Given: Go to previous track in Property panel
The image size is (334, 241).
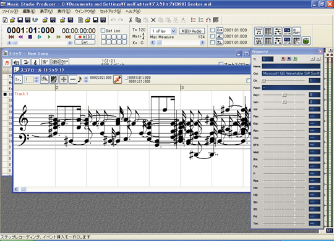Looking at the screenshot, I should [x=312, y=59].
